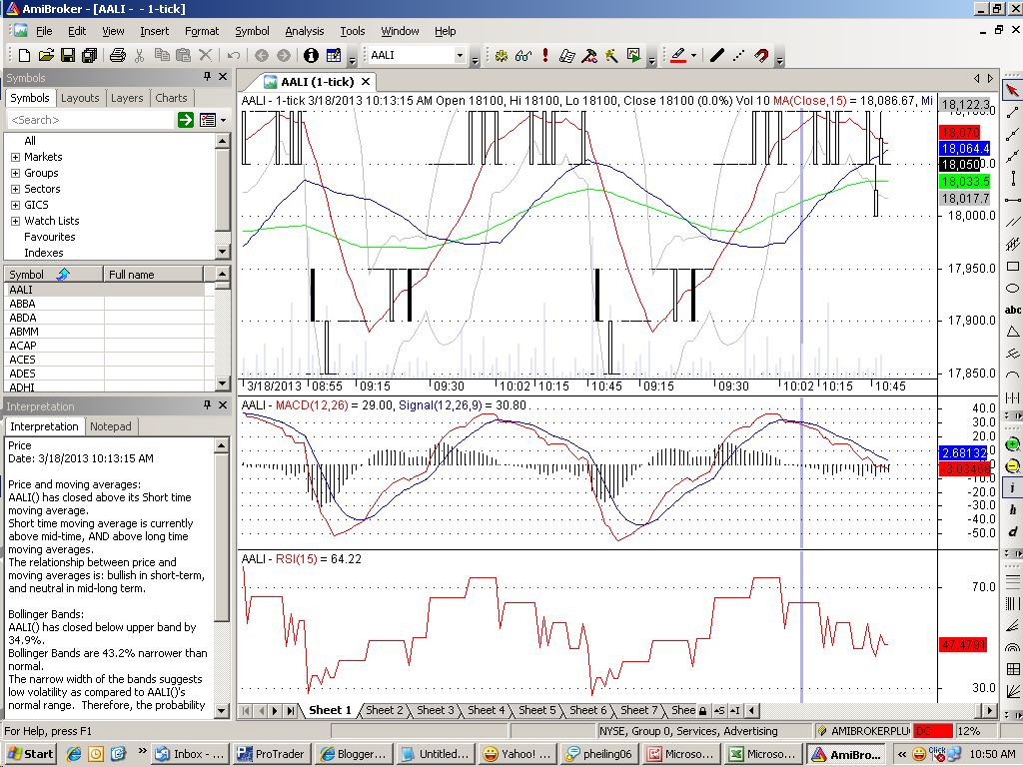Expand the Sectors tree node
1023x767 pixels.
[x=15, y=189]
